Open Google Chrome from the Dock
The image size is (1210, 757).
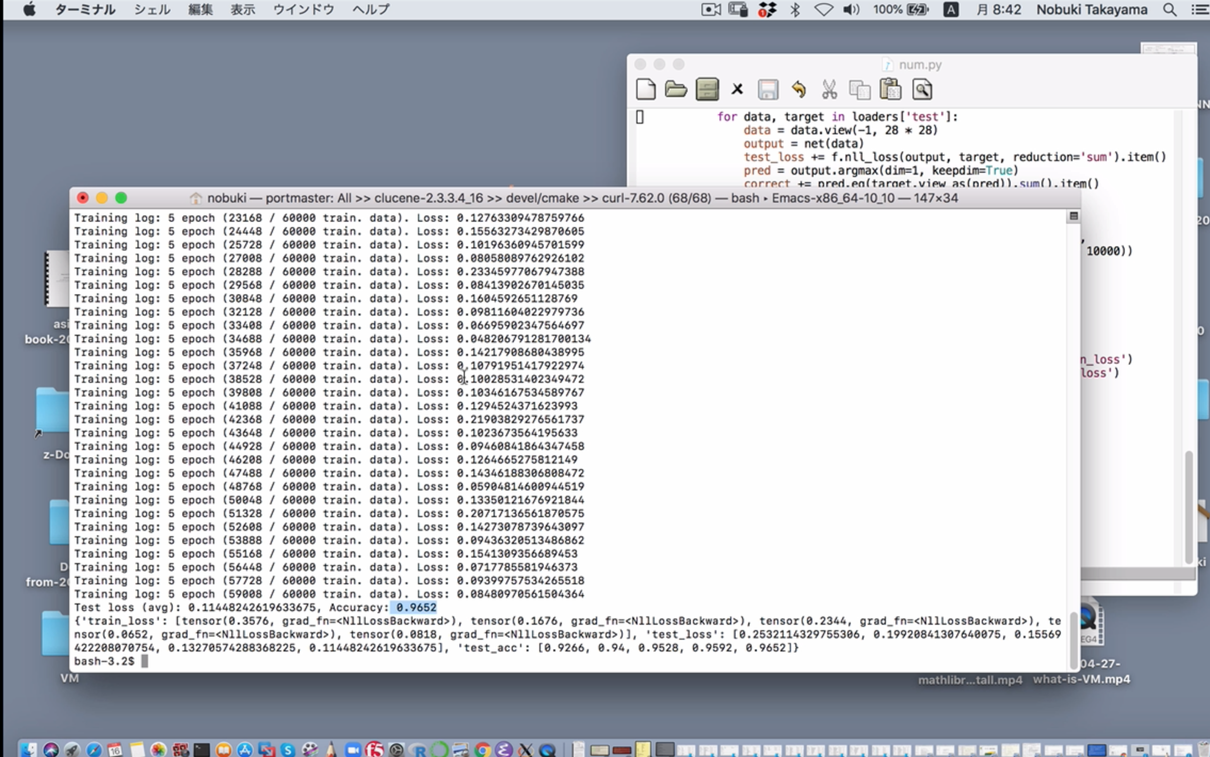click(x=482, y=750)
